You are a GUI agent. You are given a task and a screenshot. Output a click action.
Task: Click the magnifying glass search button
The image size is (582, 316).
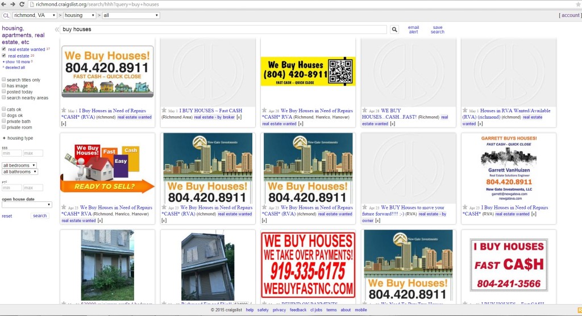tap(394, 30)
